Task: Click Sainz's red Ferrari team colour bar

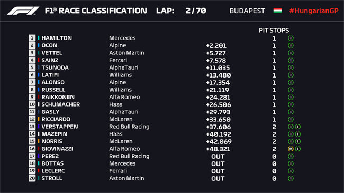Action: tap(39, 60)
